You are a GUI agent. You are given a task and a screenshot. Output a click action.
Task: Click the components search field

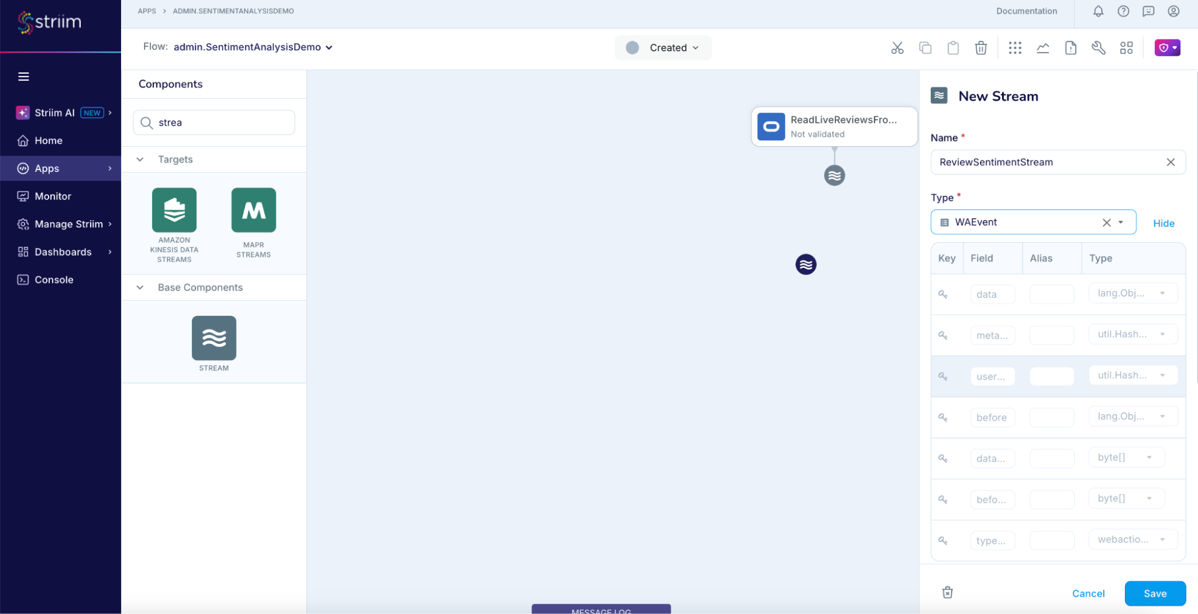[x=214, y=122]
